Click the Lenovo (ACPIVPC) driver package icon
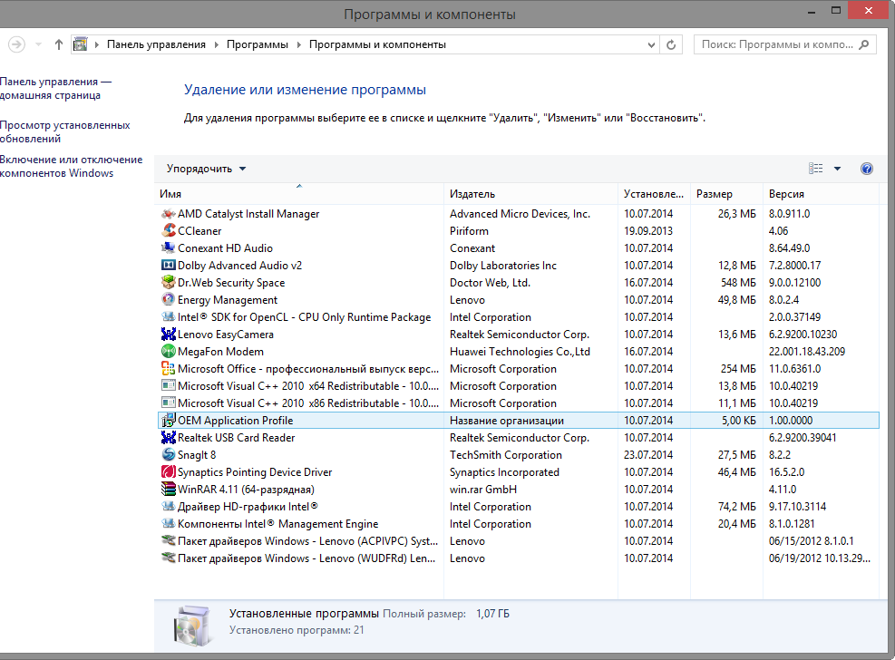The width and height of the screenshot is (895, 660). click(x=169, y=540)
